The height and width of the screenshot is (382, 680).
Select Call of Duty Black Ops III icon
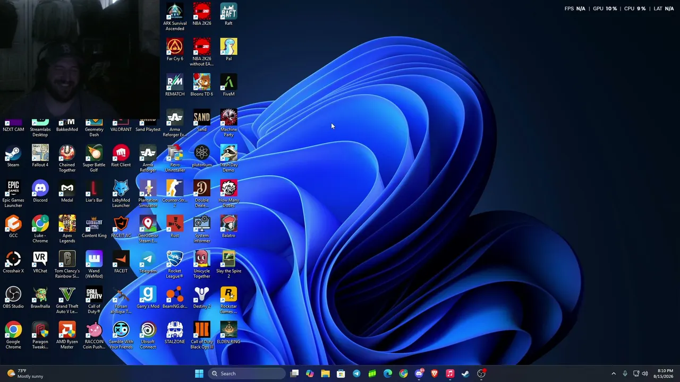point(202,335)
